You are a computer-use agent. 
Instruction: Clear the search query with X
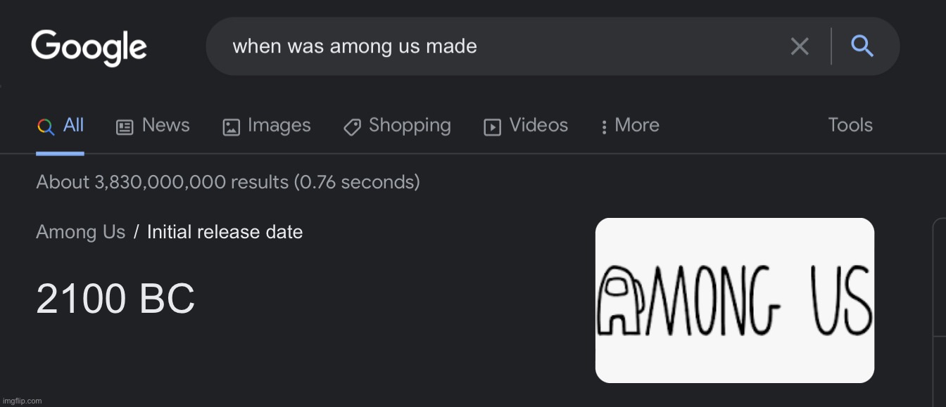point(800,46)
